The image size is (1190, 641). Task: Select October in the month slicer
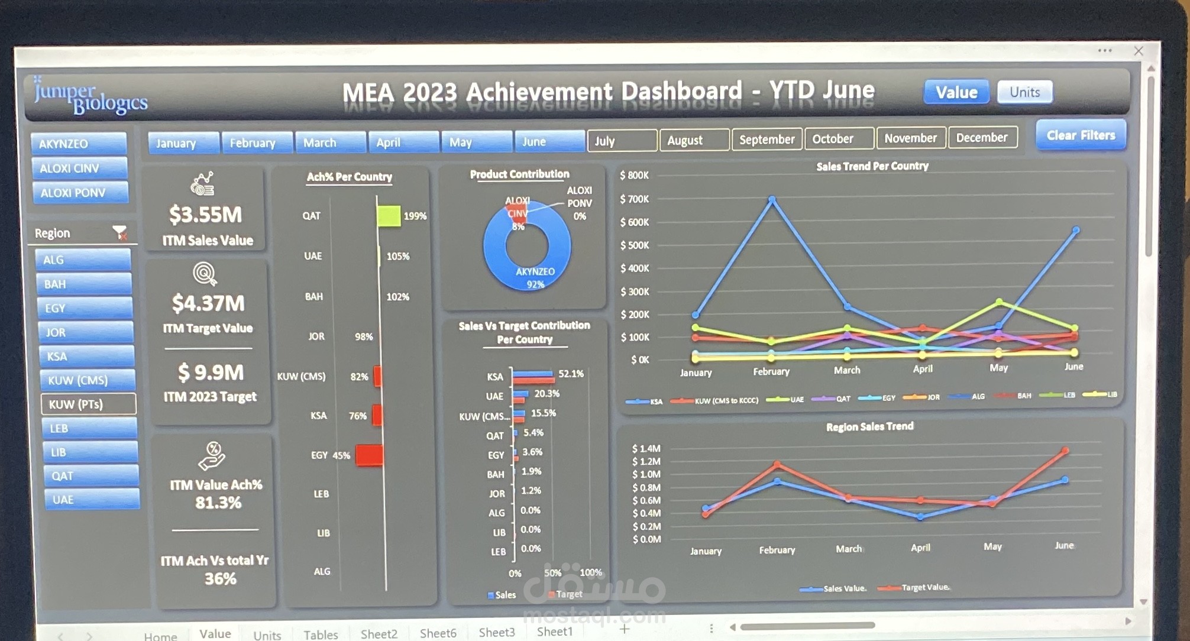(839, 139)
